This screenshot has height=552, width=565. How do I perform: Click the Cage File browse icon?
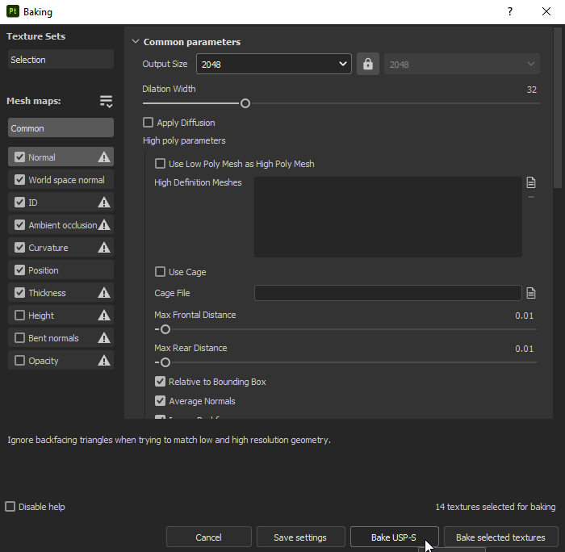tap(531, 293)
